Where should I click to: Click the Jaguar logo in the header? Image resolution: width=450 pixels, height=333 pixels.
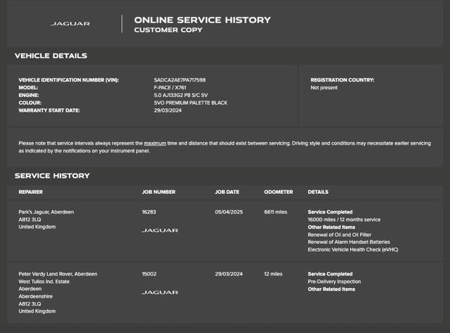70,24
